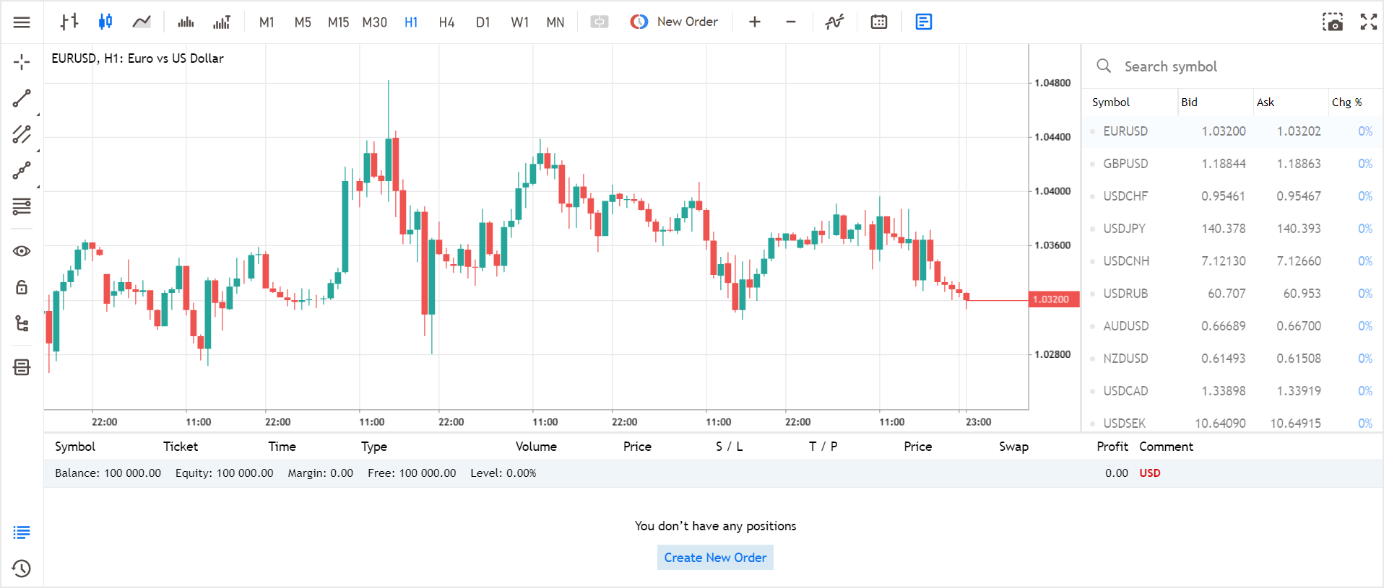This screenshot has width=1384, height=588.
Task: Click the New Order button
Action: coord(674,22)
